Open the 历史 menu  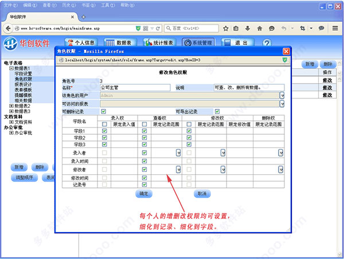(x=69, y=5)
